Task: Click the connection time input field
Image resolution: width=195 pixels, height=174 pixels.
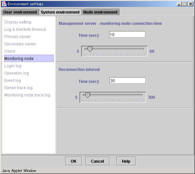Action: pos(127,35)
